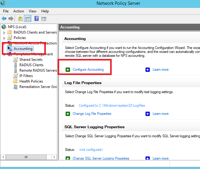Click green arrow icon beside Configure Accounting
This screenshot has height=169, width=200.
(68, 70)
